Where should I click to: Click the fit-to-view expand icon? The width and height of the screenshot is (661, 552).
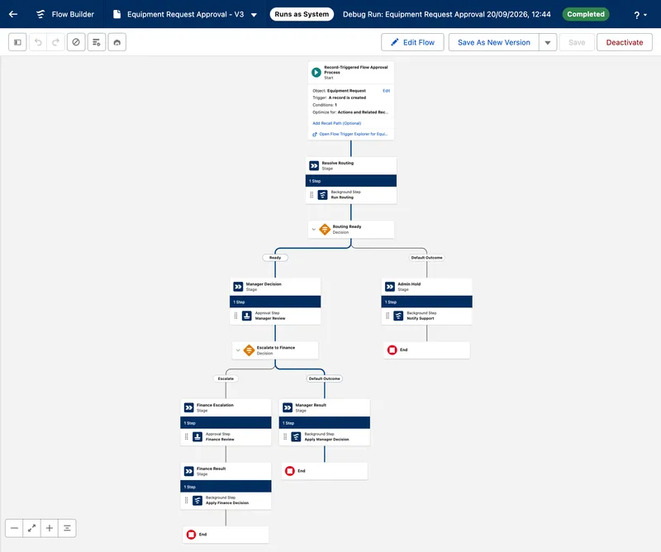(31, 528)
